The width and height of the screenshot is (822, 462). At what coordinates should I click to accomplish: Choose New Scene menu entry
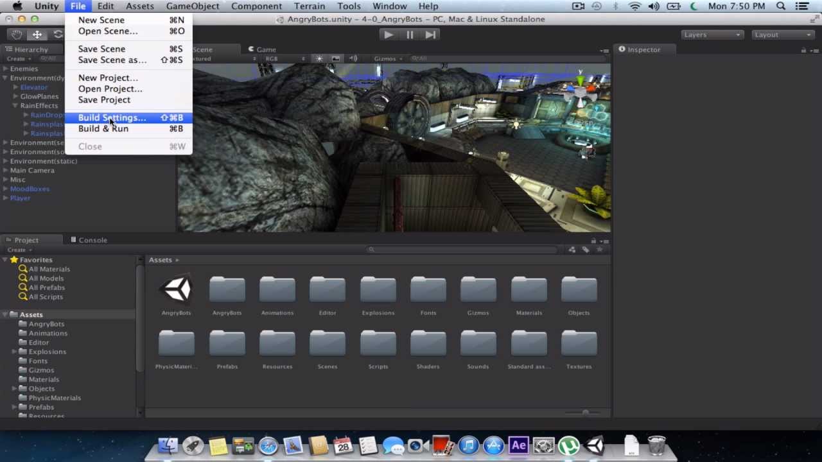128,20
